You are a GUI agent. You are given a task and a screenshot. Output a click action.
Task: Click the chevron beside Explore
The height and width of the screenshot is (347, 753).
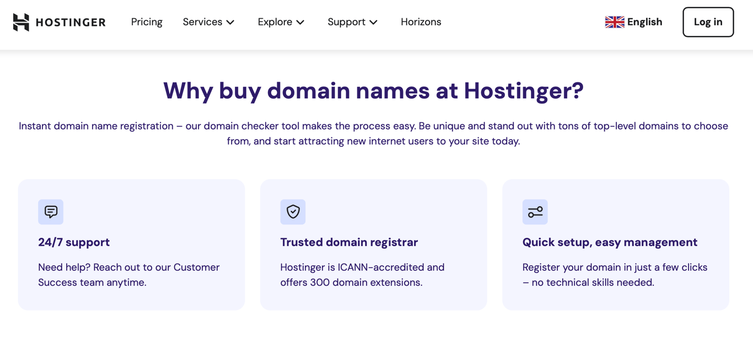point(300,23)
